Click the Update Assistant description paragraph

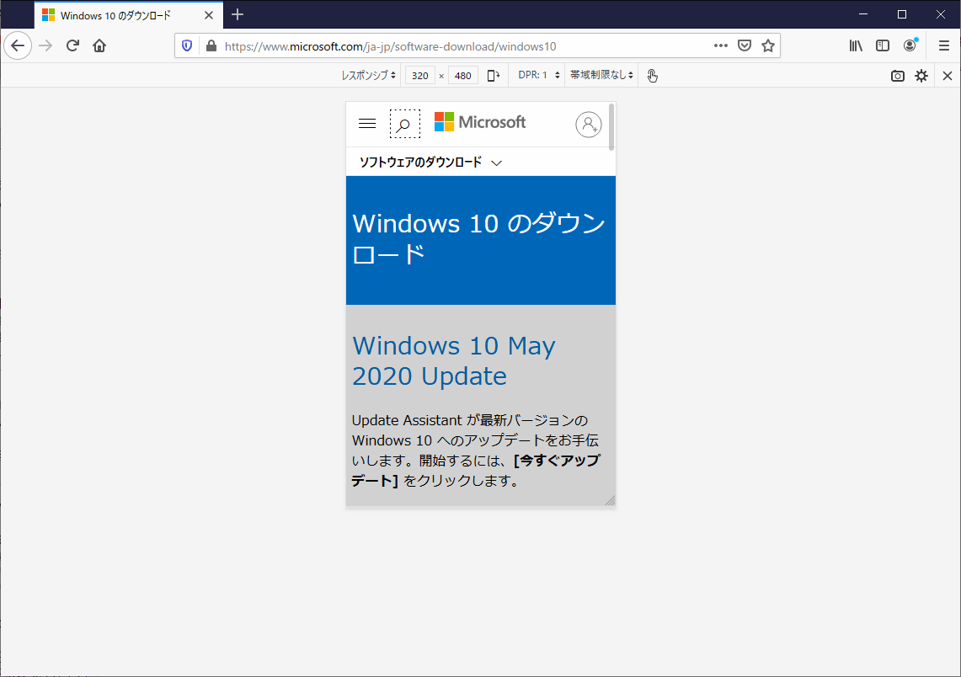click(476, 450)
